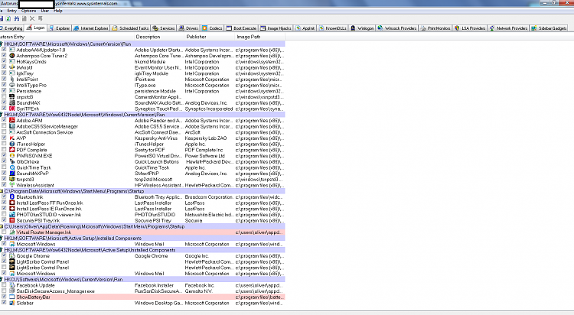The height and width of the screenshot is (315, 574).
Task: Click the AVP Kaspersky entry icon
Action: pos(12,138)
